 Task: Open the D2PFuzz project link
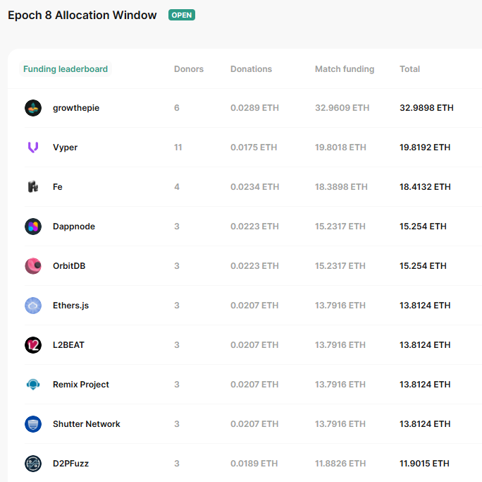click(70, 464)
